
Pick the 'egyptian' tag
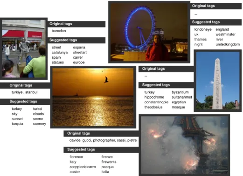tap(179, 102)
